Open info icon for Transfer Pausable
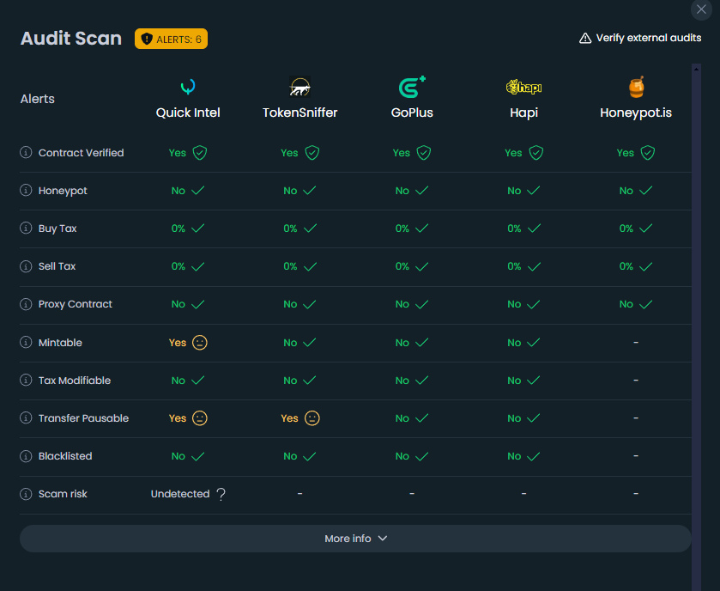Viewport: 720px width, 591px height. coord(26,417)
